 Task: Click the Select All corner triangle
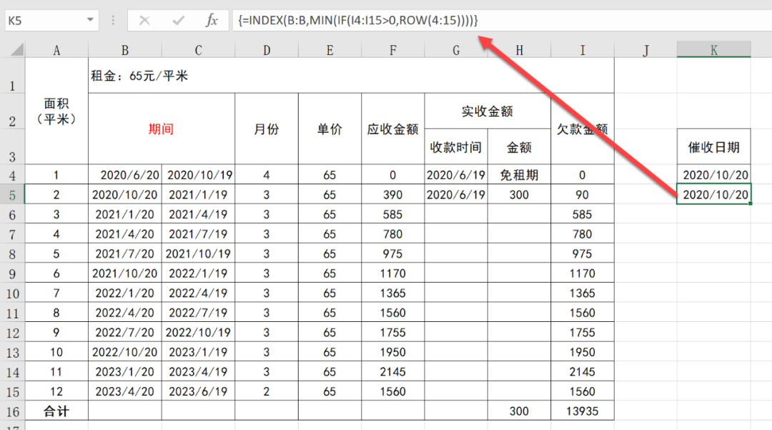coord(17,49)
